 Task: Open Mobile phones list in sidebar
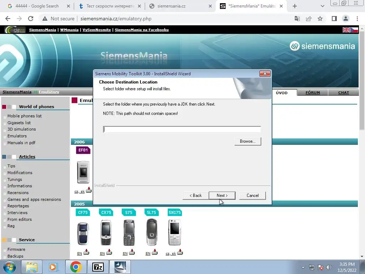(25, 116)
